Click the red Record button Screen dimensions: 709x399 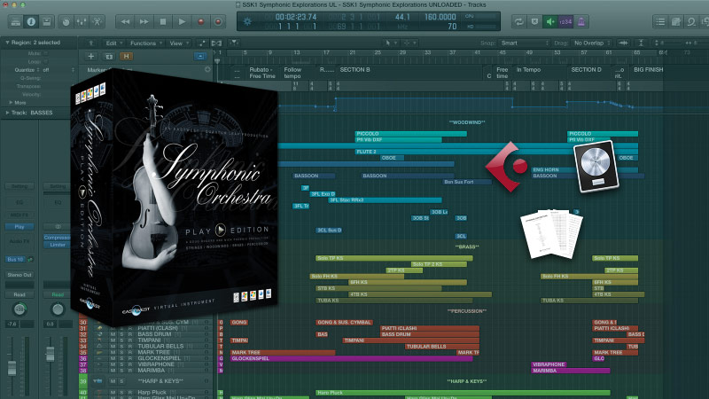pos(201,21)
